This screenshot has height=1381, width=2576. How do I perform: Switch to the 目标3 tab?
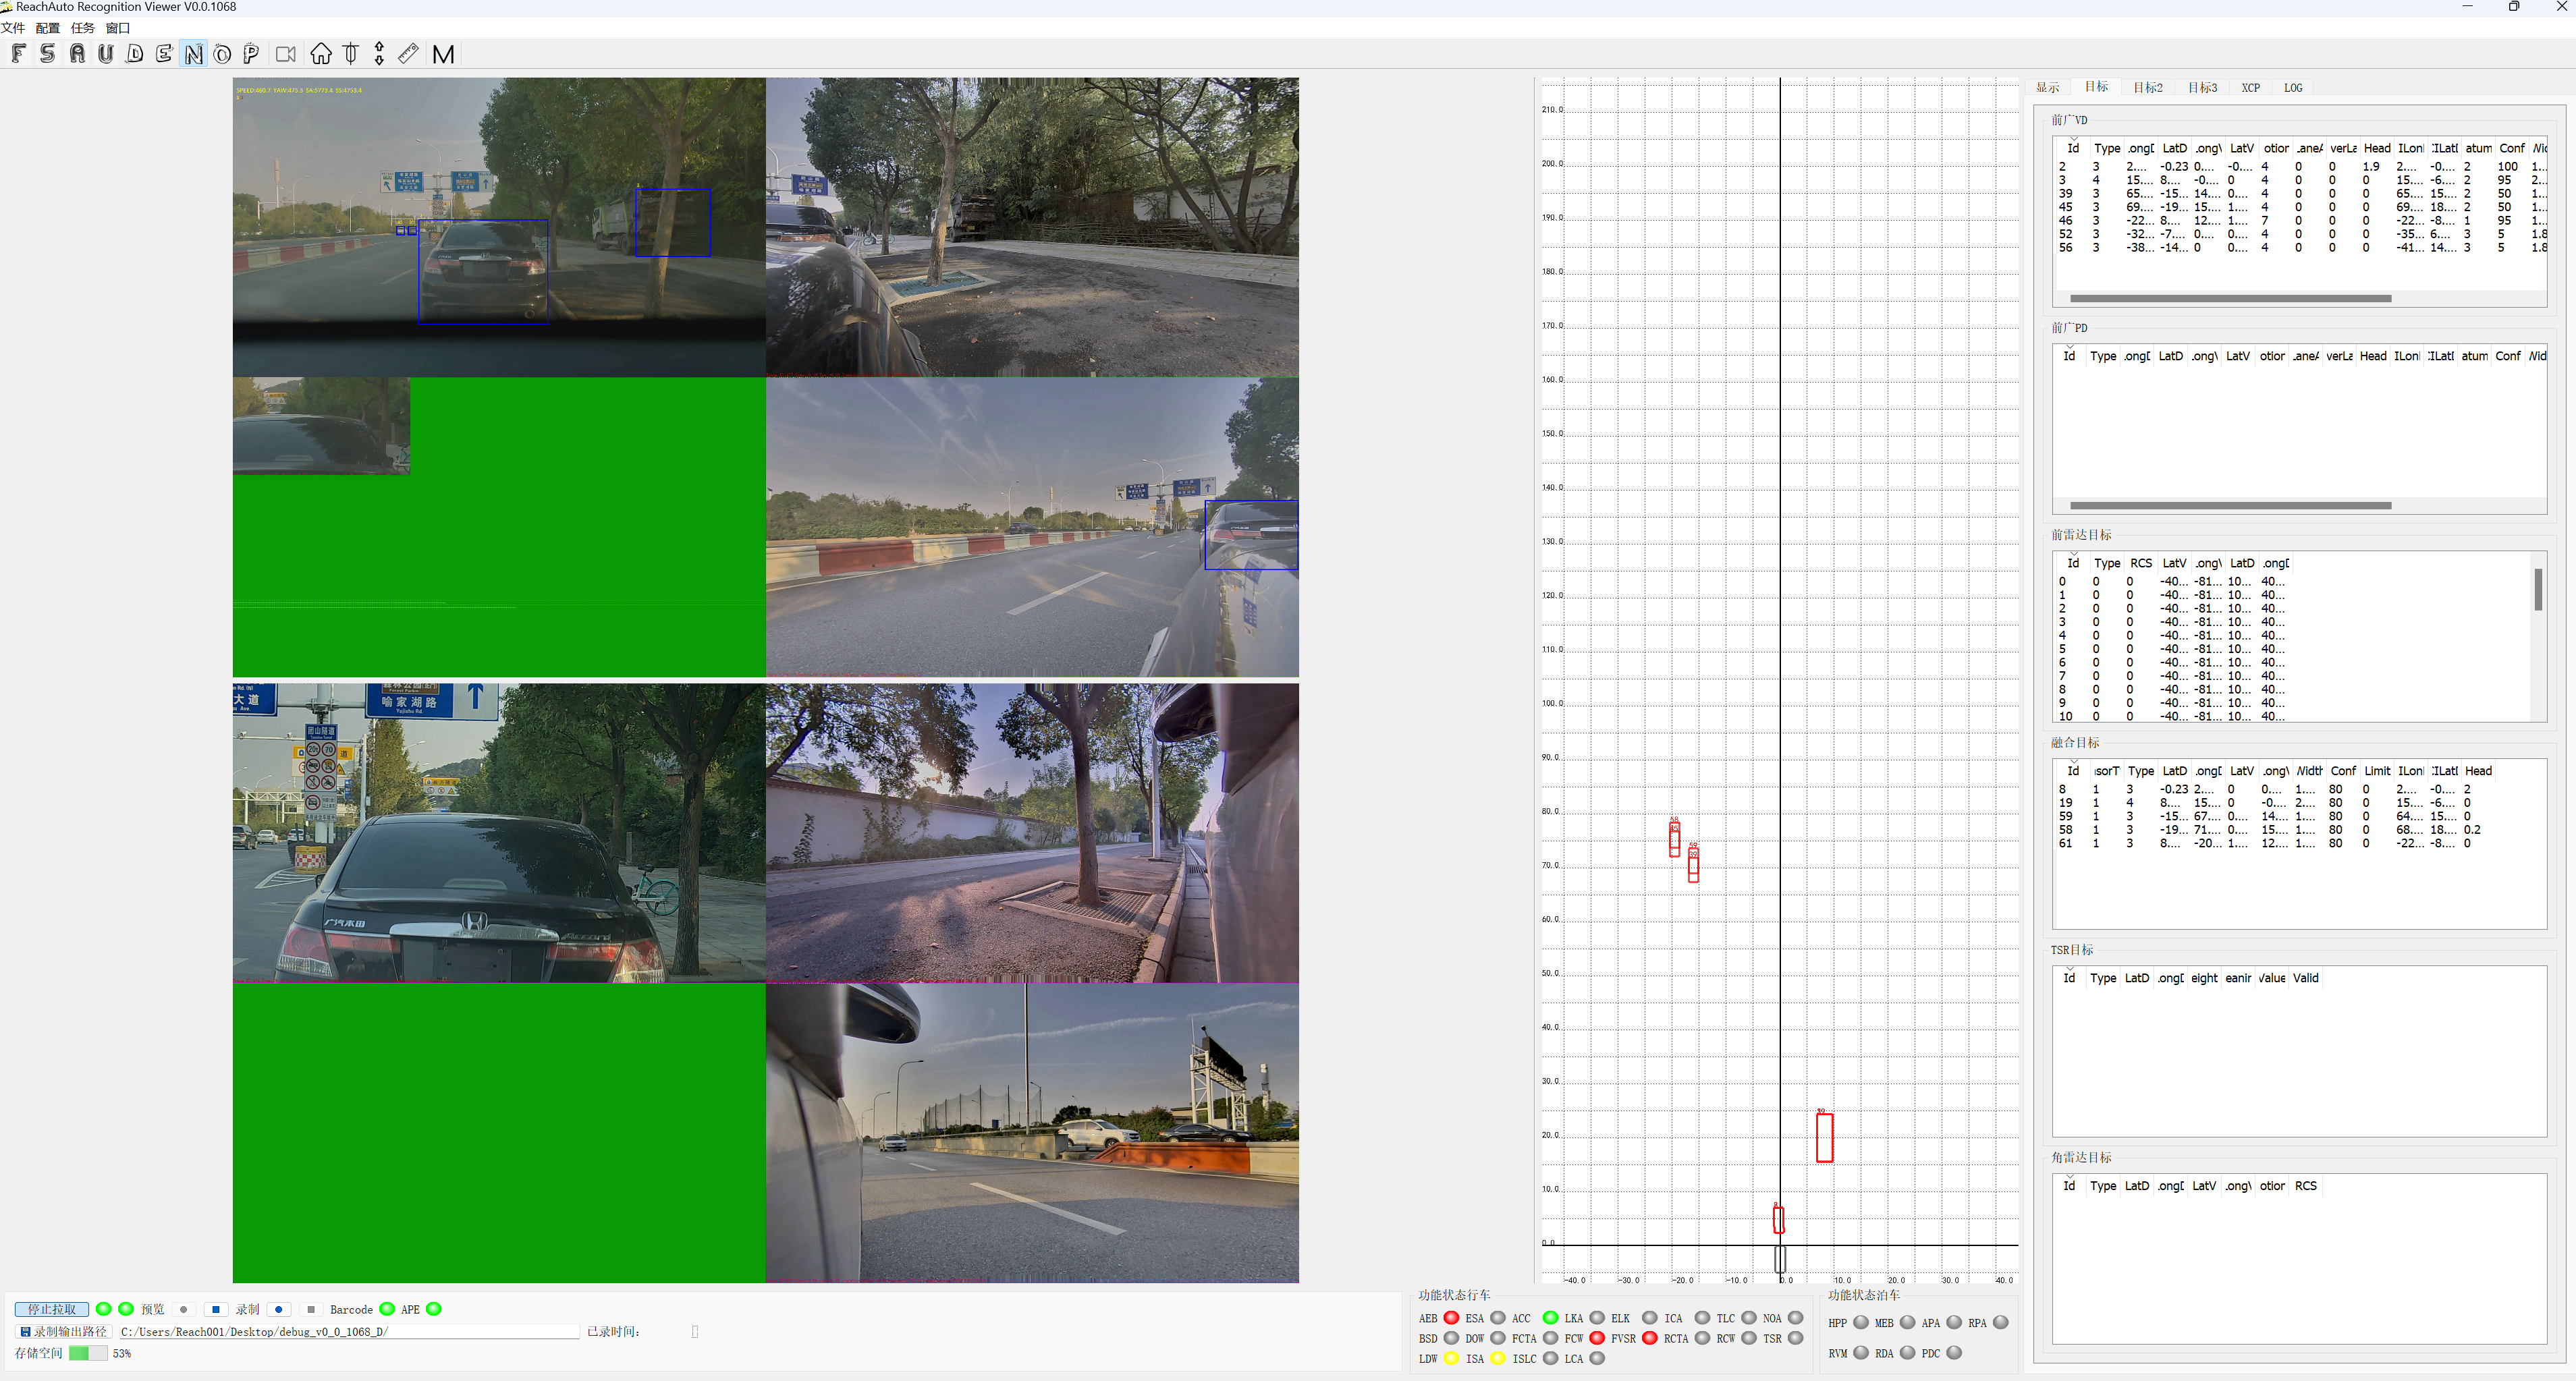[2202, 88]
